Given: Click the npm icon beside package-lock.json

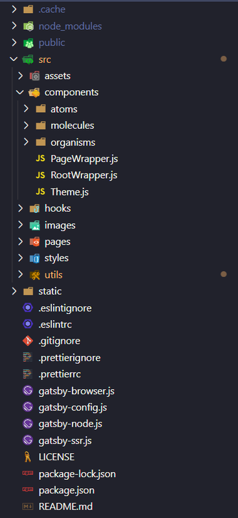Looking at the screenshot, I should pyautogui.click(x=28, y=473).
